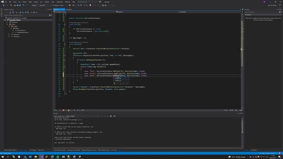Click the notifications bell in status bar
The image size is (283, 159).
279,153
